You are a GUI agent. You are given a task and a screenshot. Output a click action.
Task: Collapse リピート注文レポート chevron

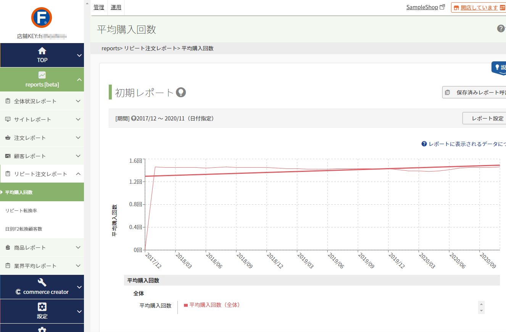click(x=78, y=174)
